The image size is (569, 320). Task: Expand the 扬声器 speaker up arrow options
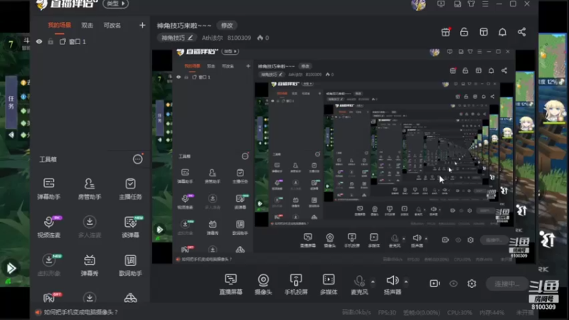click(406, 282)
